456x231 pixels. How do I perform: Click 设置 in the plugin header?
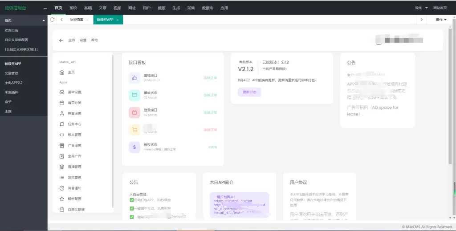pos(83,40)
